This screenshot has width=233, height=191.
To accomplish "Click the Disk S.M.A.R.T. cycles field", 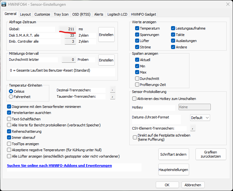I will (70, 35).
